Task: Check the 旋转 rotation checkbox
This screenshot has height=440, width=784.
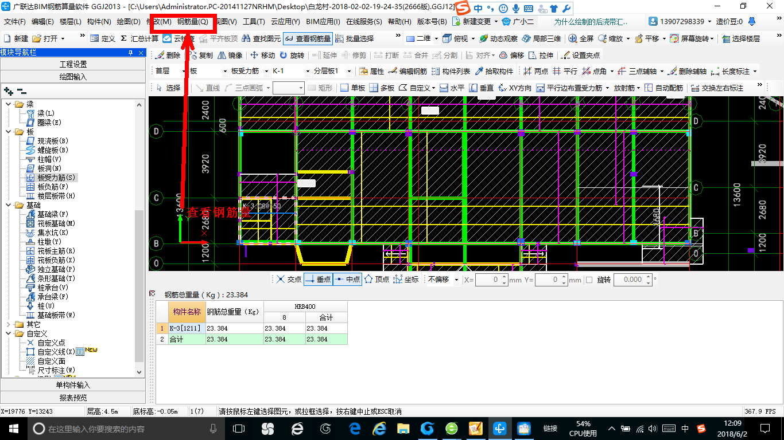Action: coord(589,280)
